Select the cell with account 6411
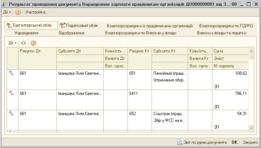 [140, 100]
